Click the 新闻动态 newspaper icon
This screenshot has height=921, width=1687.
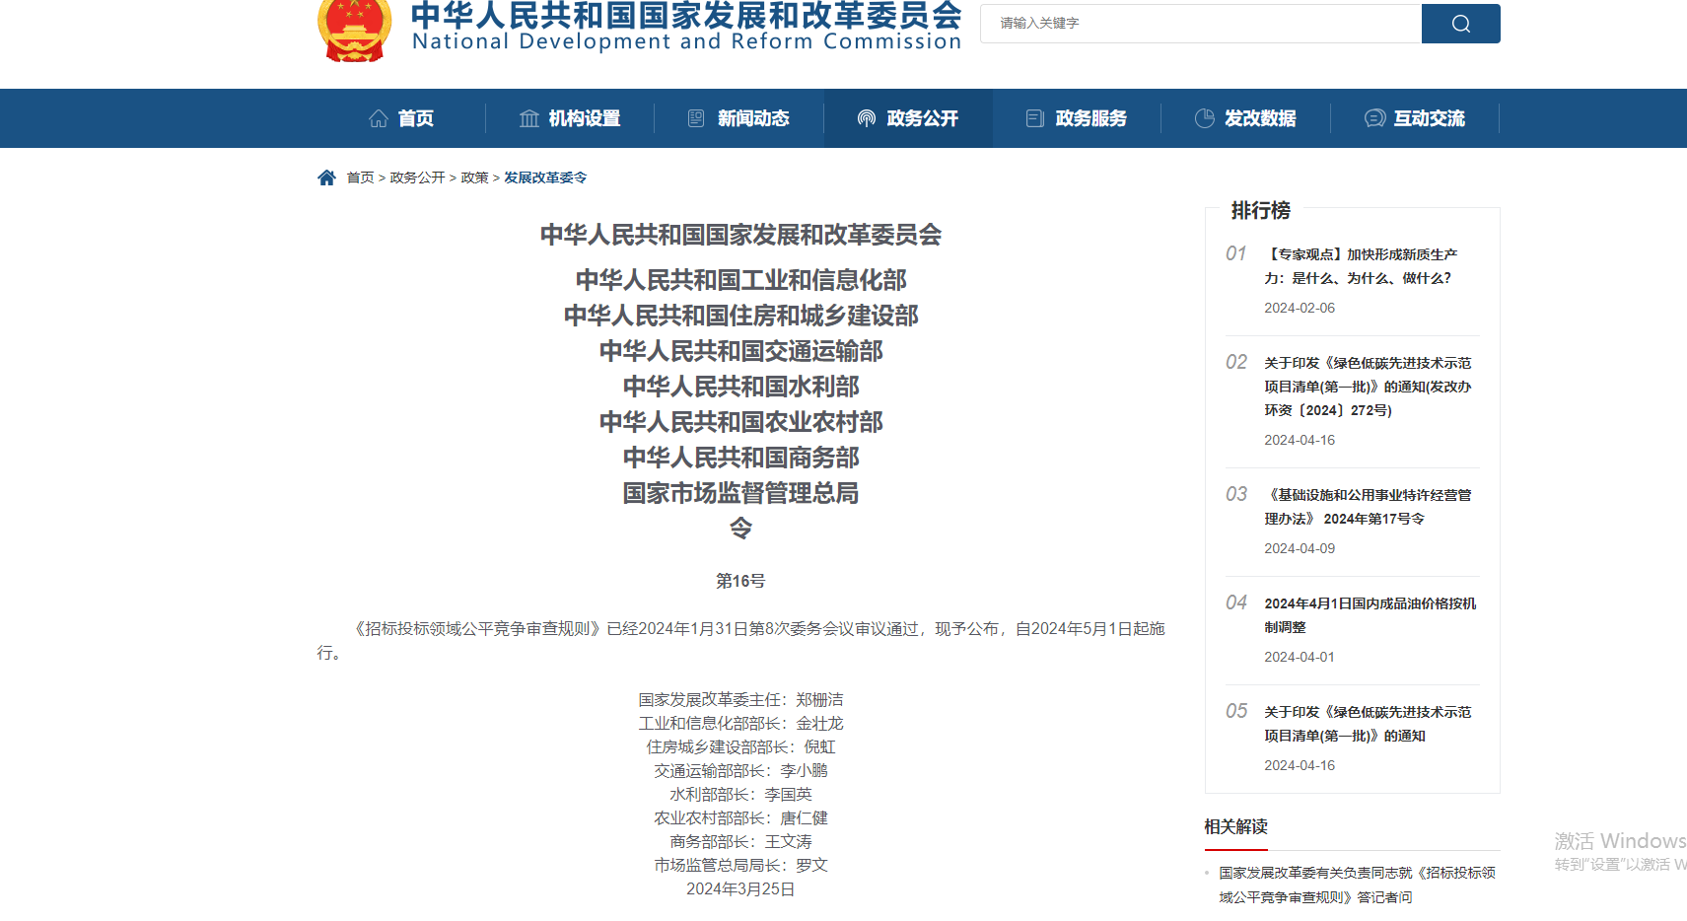(696, 118)
